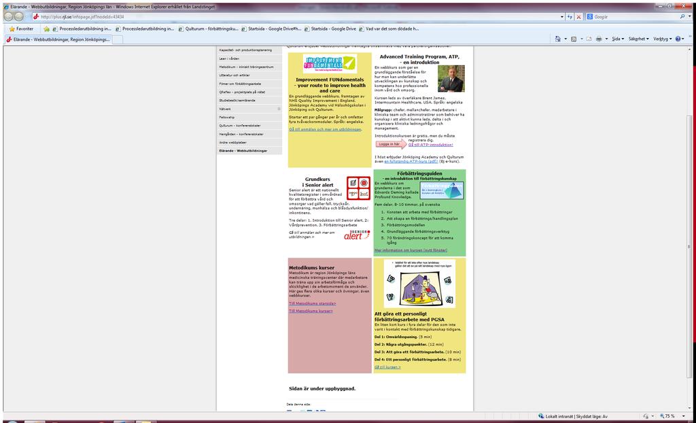Click the read mail icon in command bar
This screenshot has height=423, width=696.
click(589, 39)
